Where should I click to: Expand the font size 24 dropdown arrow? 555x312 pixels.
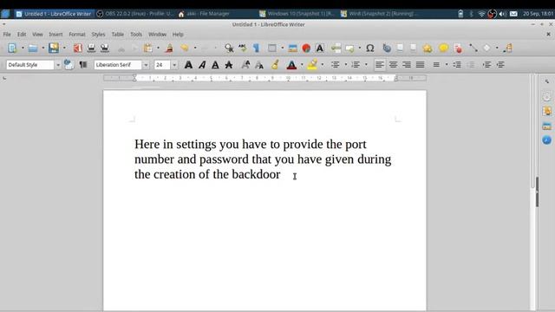(x=174, y=65)
